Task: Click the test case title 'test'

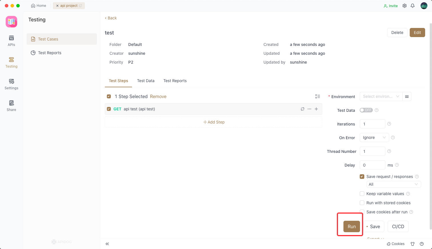Action: click(109, 33)
